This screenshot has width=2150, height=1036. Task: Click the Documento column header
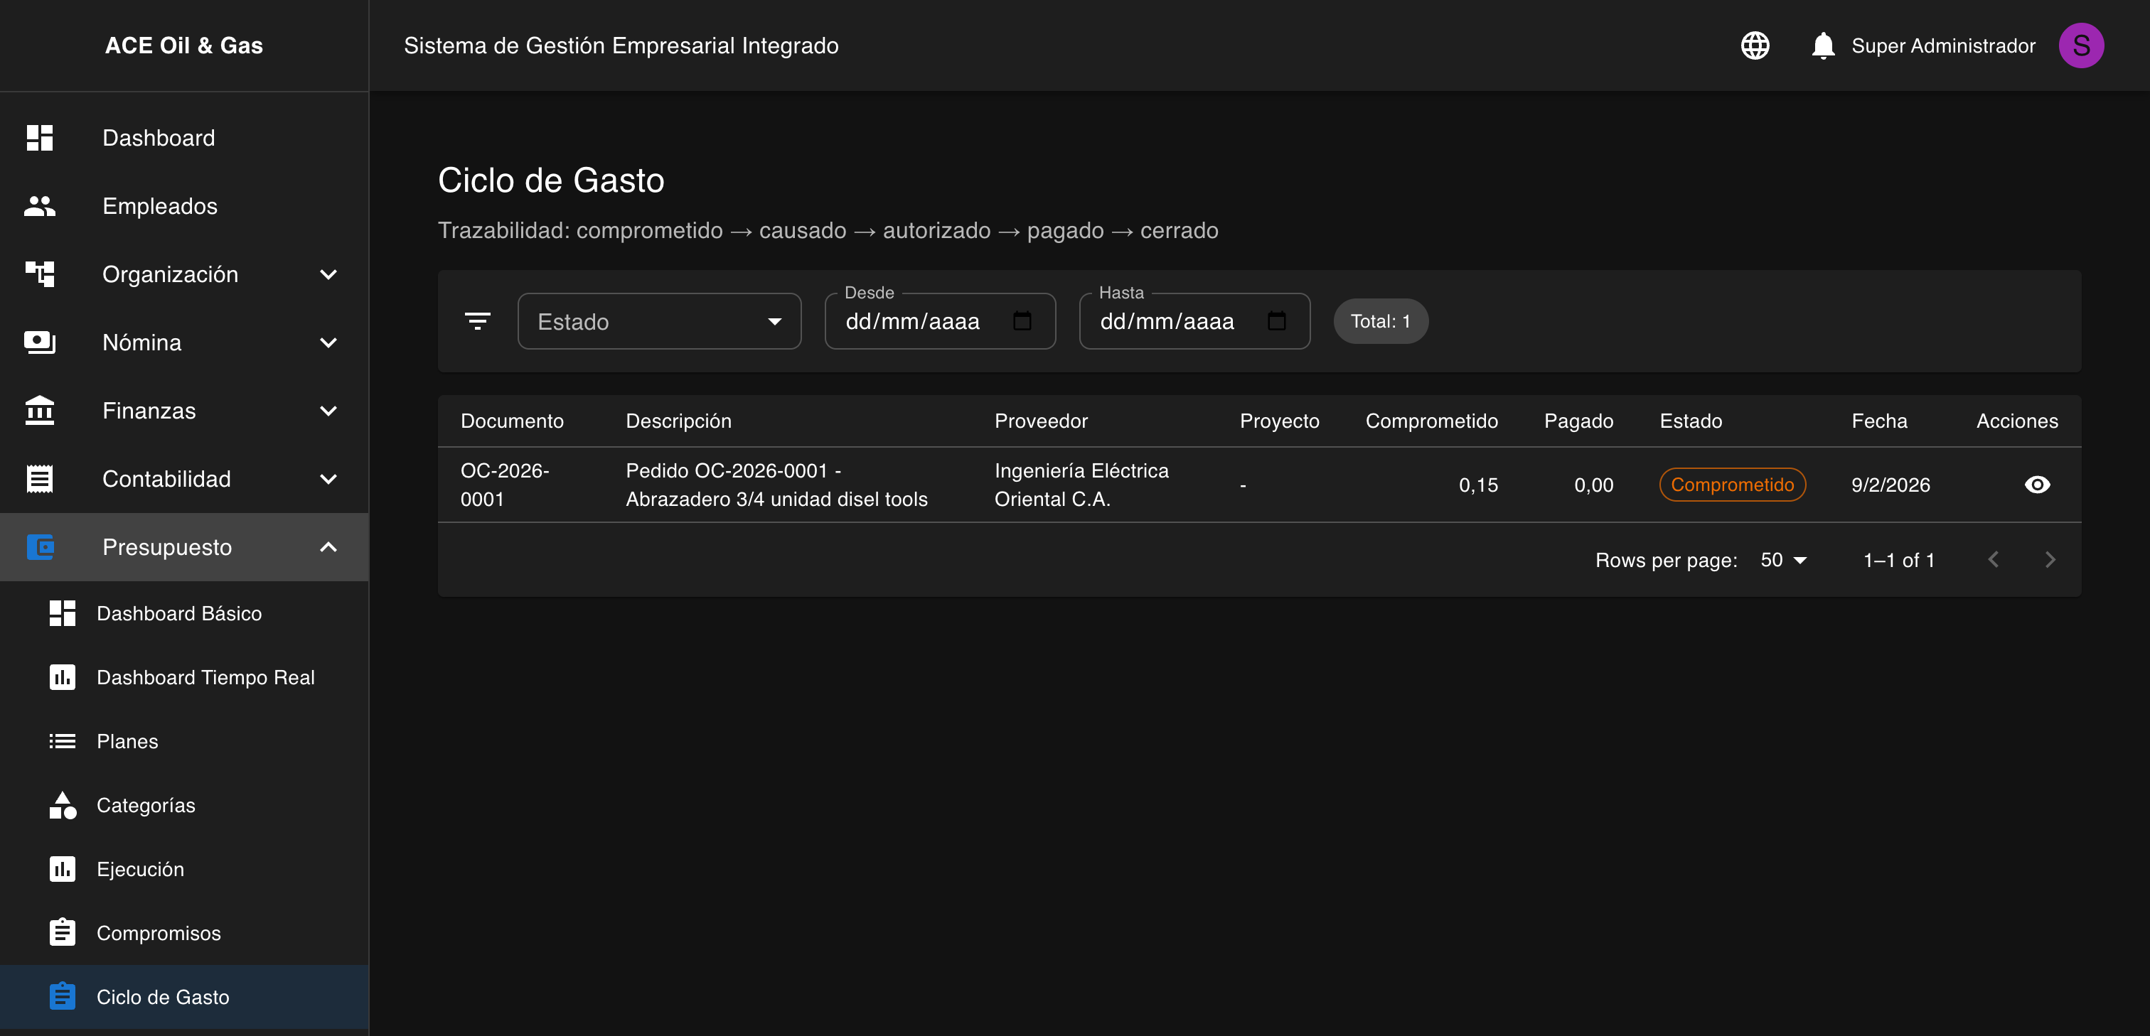512,421
